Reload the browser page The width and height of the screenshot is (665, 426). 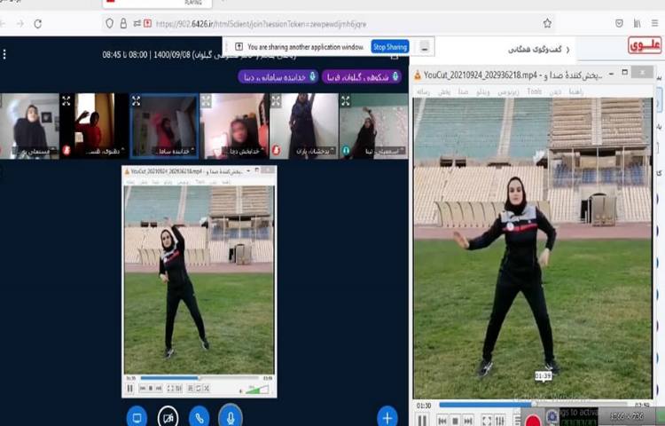pyautogui.click(x=38, y=24)
